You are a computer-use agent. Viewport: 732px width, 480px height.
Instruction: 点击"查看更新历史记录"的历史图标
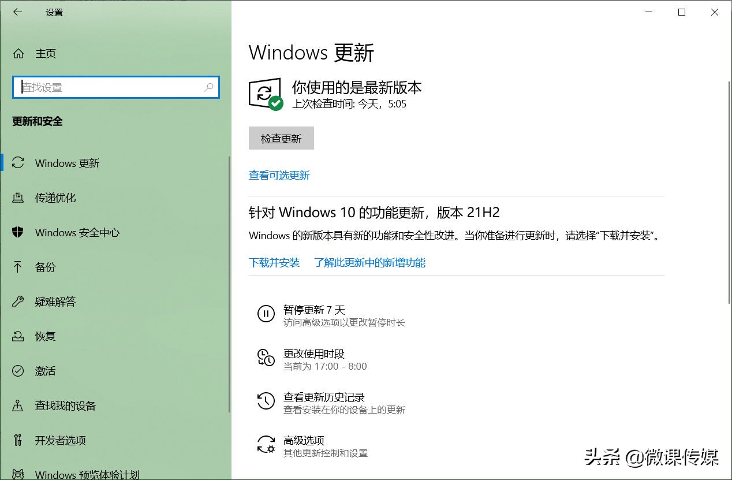coord(266,401)
